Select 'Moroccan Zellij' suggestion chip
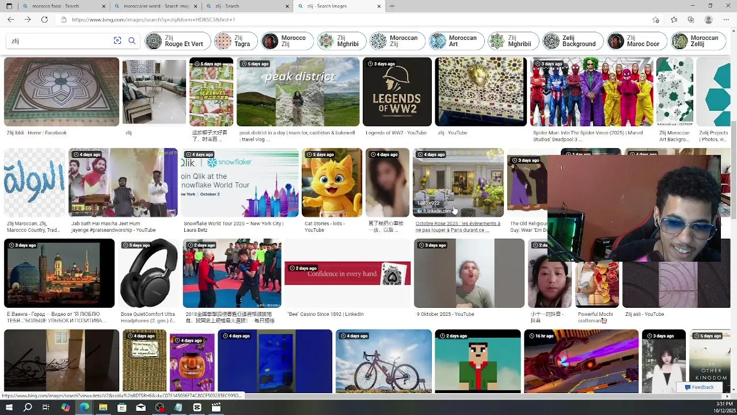 [698, 41]
